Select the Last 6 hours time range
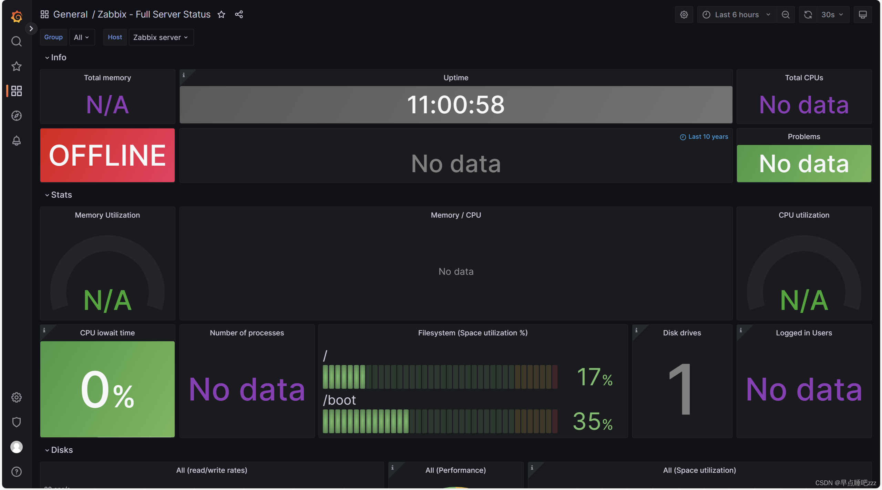The width and height of the screenshot is (882, 490). coord(735,14)
